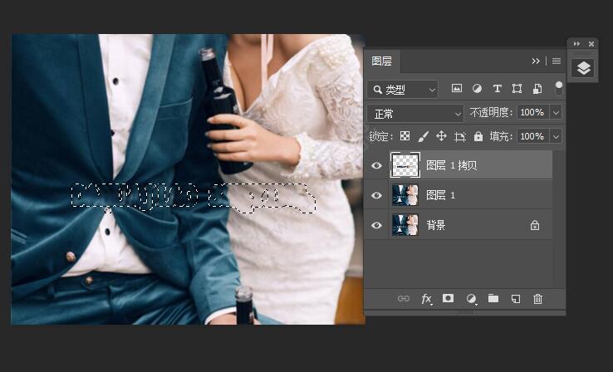The image size is (613, 372).
Task: Click the link layers icon
Action: pos(404,299)
